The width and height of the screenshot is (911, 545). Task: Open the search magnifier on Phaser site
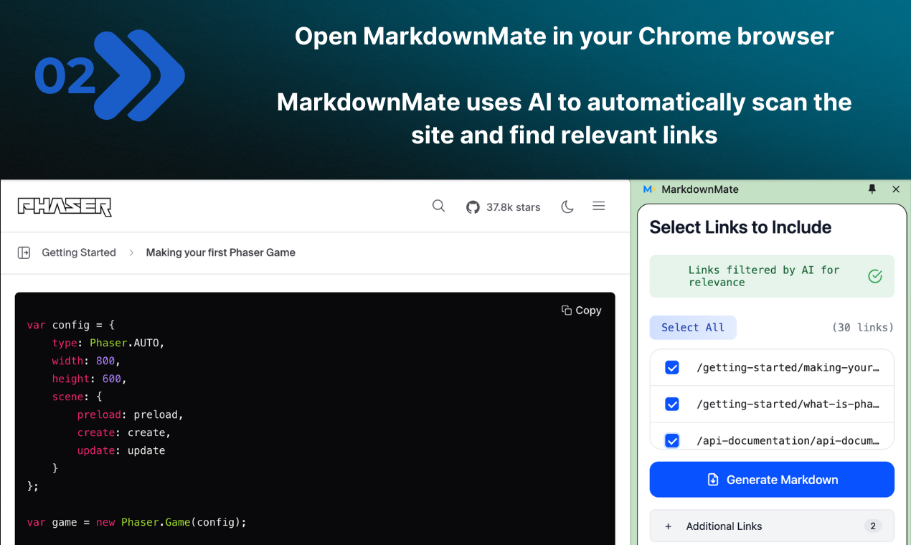[439, 207]
